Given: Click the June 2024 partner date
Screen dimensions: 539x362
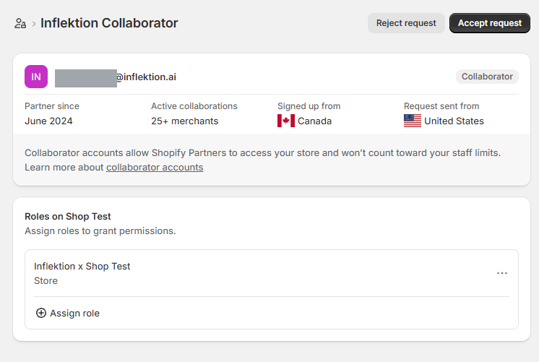Looking at the screenshot, I should [x=48, y=121].
